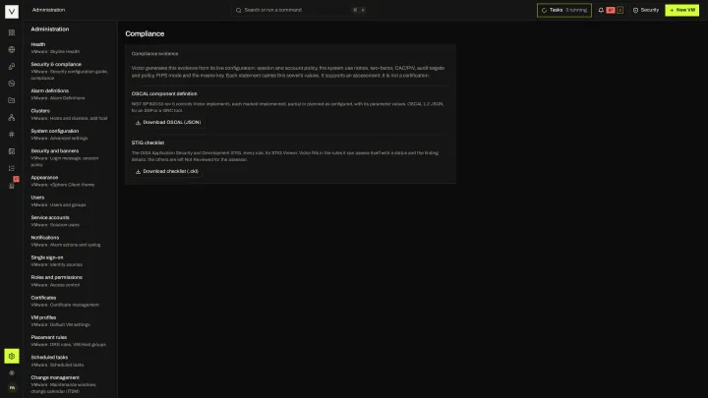This screenshot has width=708, height=398.
Task: Click the red alert count badge
Action: point(611,10)
